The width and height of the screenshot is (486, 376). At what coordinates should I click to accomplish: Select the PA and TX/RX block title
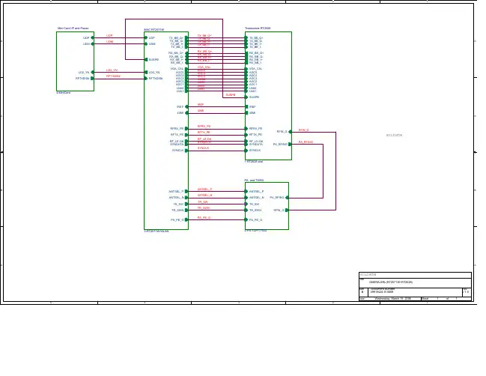tap(255, 181)
